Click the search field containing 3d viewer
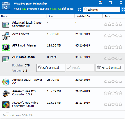 pyautogui.click(x=102, y=9)
